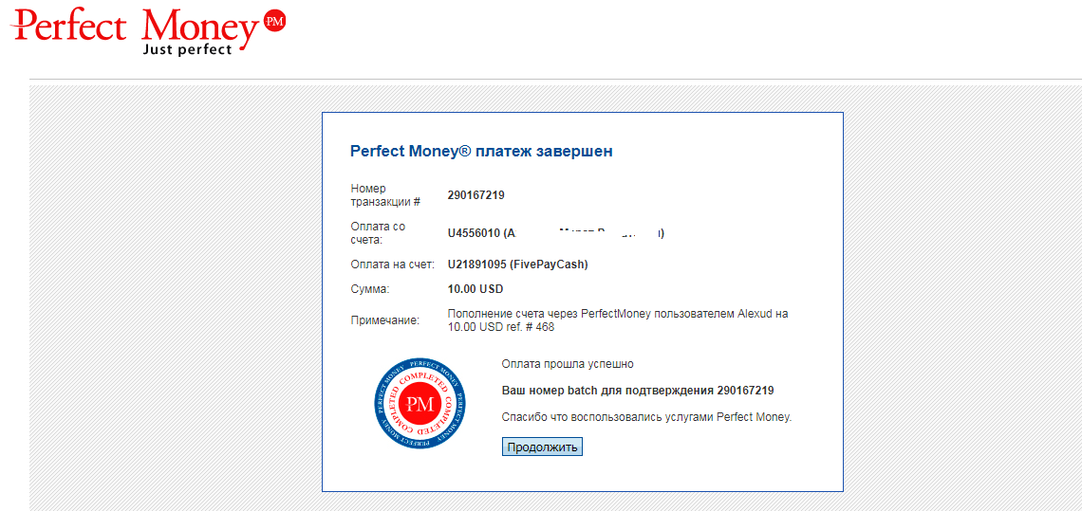Click the 'Perfect Money® платеж завершен' heading
This screenshot has width=1082, height=511.
coord(481,151)
